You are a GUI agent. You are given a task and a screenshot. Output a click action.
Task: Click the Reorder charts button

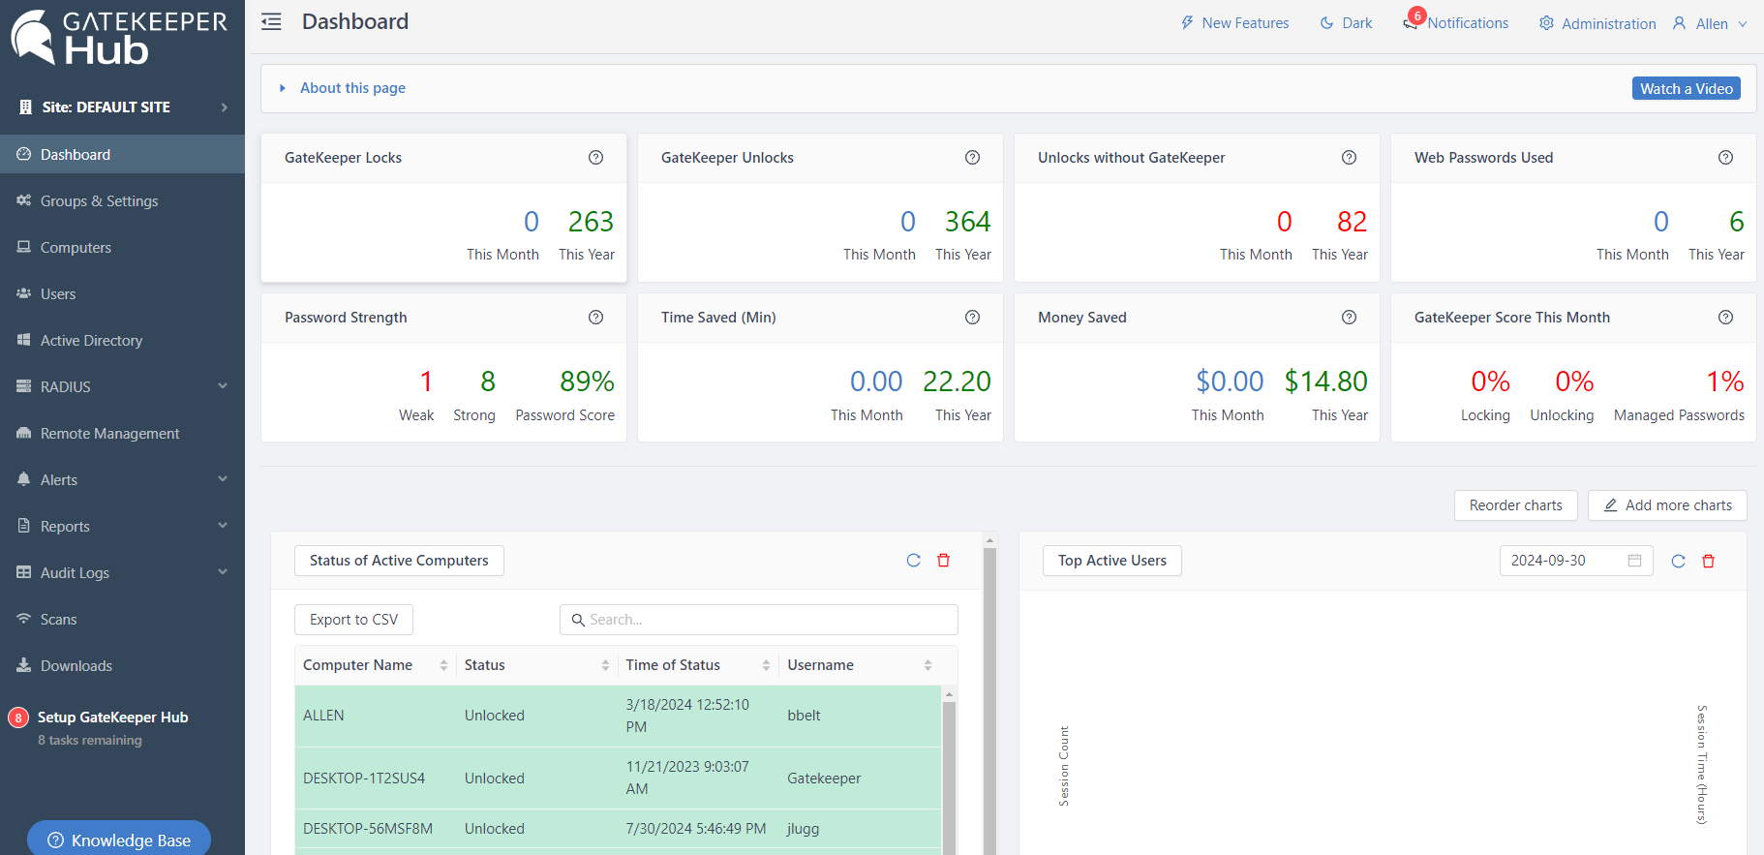(x=1515, y=505)
